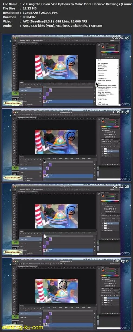Click the R slider in the 00:02:28 Color panel
The image size is (133, 332).
110,194
